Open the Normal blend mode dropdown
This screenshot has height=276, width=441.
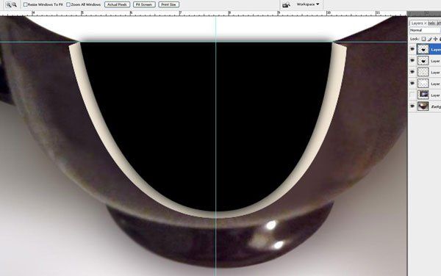[x=425, y=30]
